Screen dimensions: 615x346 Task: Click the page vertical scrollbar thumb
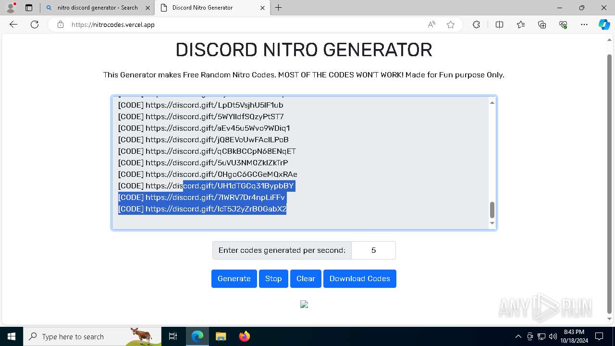(x=609, y=184)
